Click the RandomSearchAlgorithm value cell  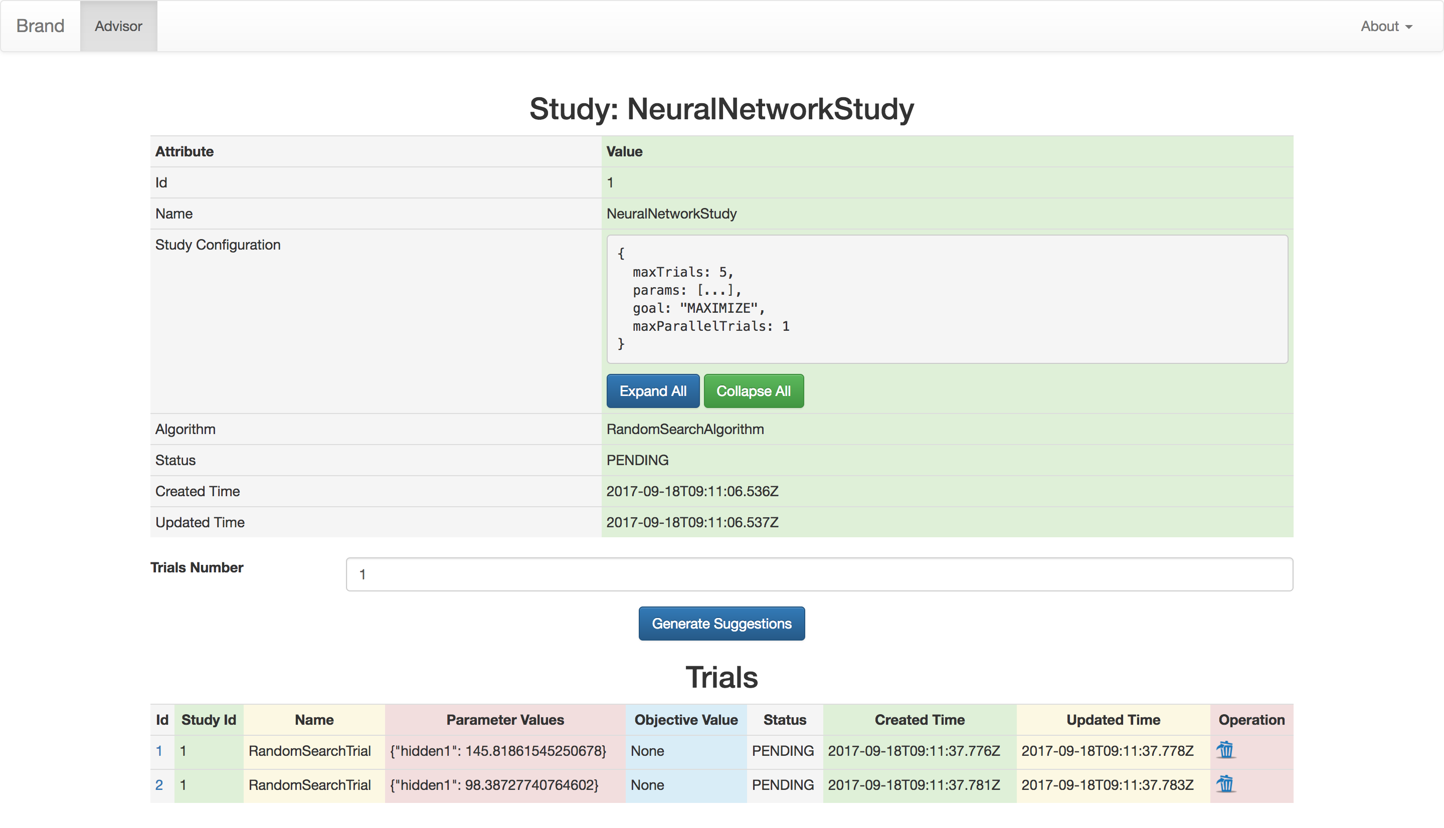685,430
